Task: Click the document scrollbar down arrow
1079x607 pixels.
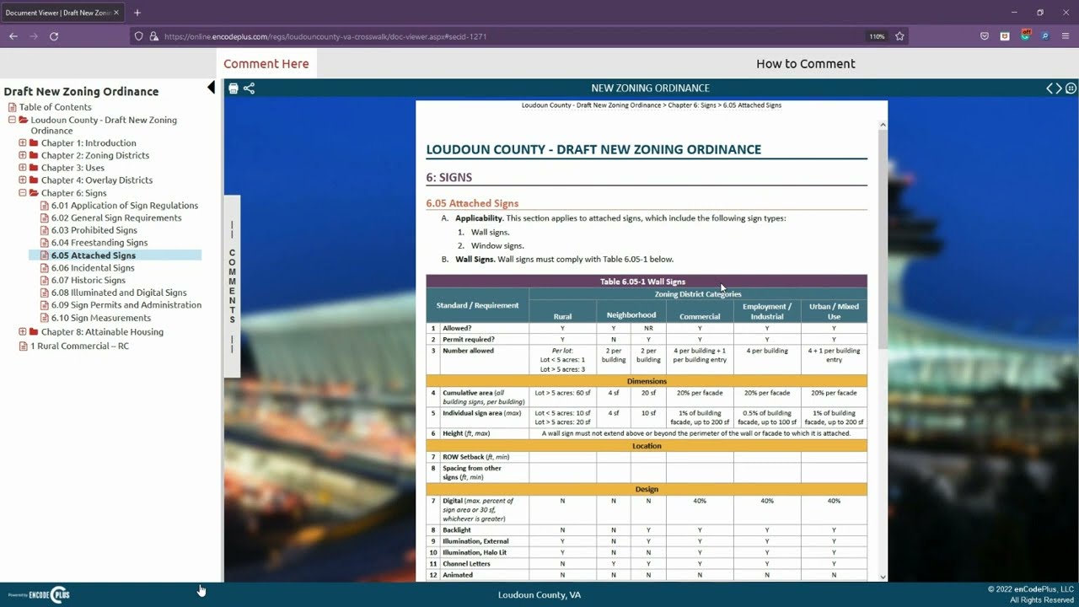Action: pyautogui.click(x=883, y=577)
